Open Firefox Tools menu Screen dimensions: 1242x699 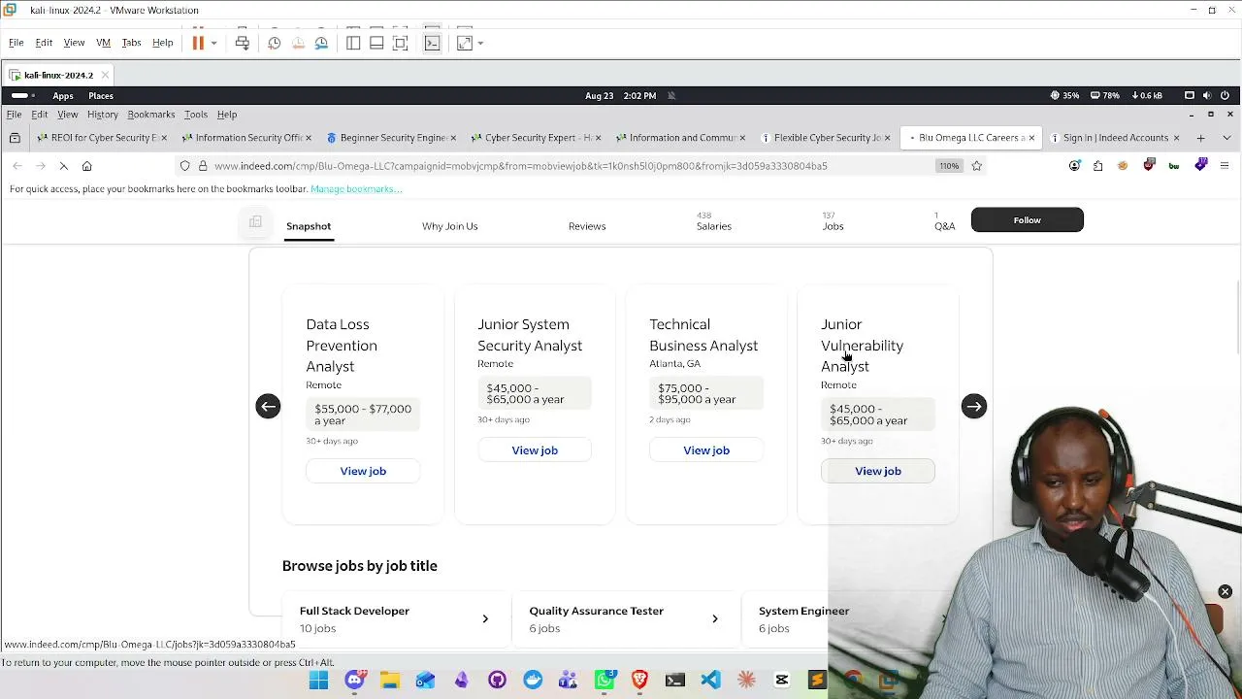tap(196, 115)
